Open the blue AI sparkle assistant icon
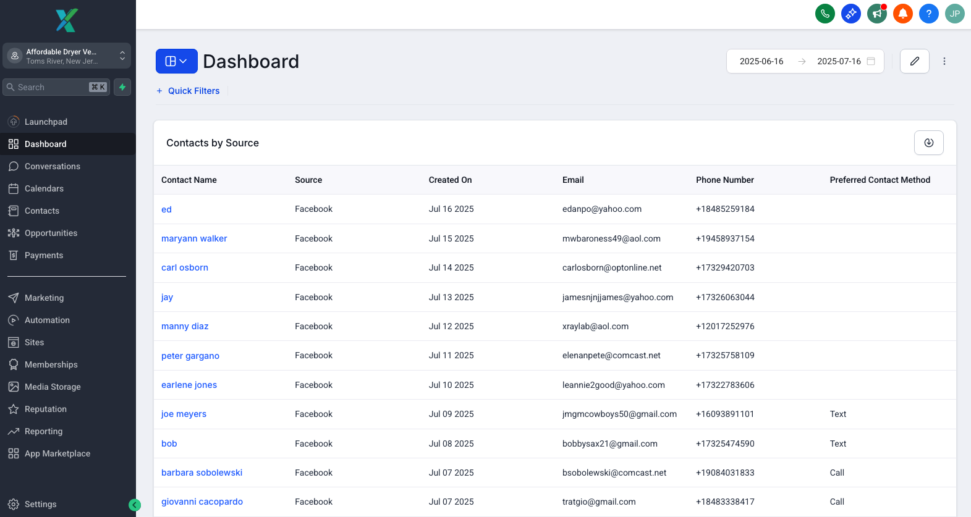 point(850,14)
